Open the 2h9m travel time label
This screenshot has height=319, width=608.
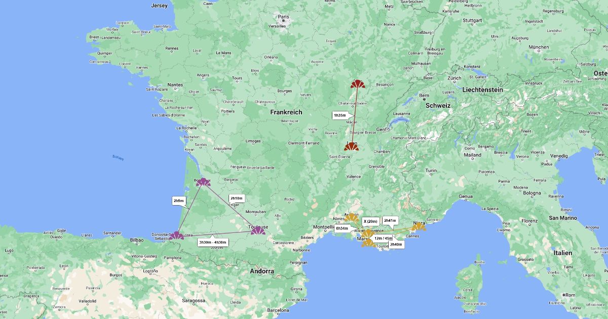[x=179, y=201]
